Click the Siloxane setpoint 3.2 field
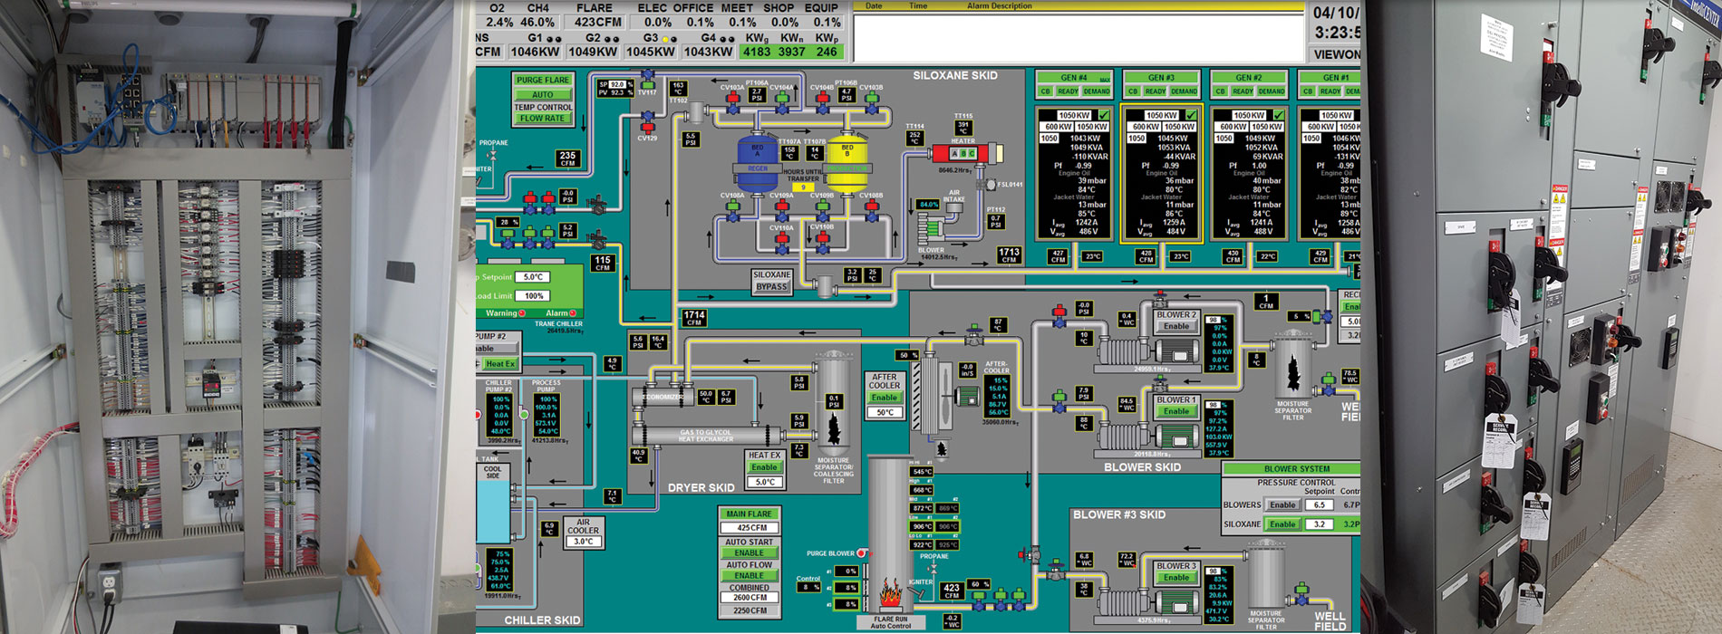Screen dimensions: 1722x634 1319,524
